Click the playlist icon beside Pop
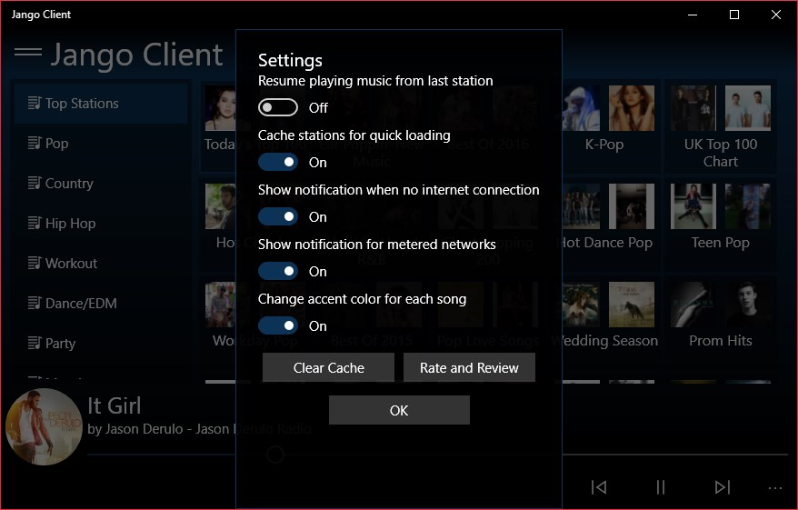 coord(35,143)
